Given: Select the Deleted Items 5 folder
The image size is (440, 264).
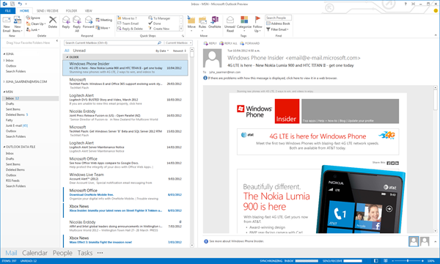Looking at the screenshot, I should click(17, 114).
